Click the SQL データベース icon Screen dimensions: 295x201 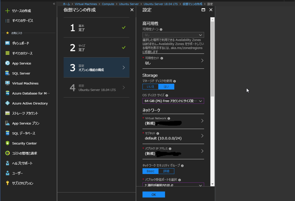pyautogui.click(x=7, y=133)
